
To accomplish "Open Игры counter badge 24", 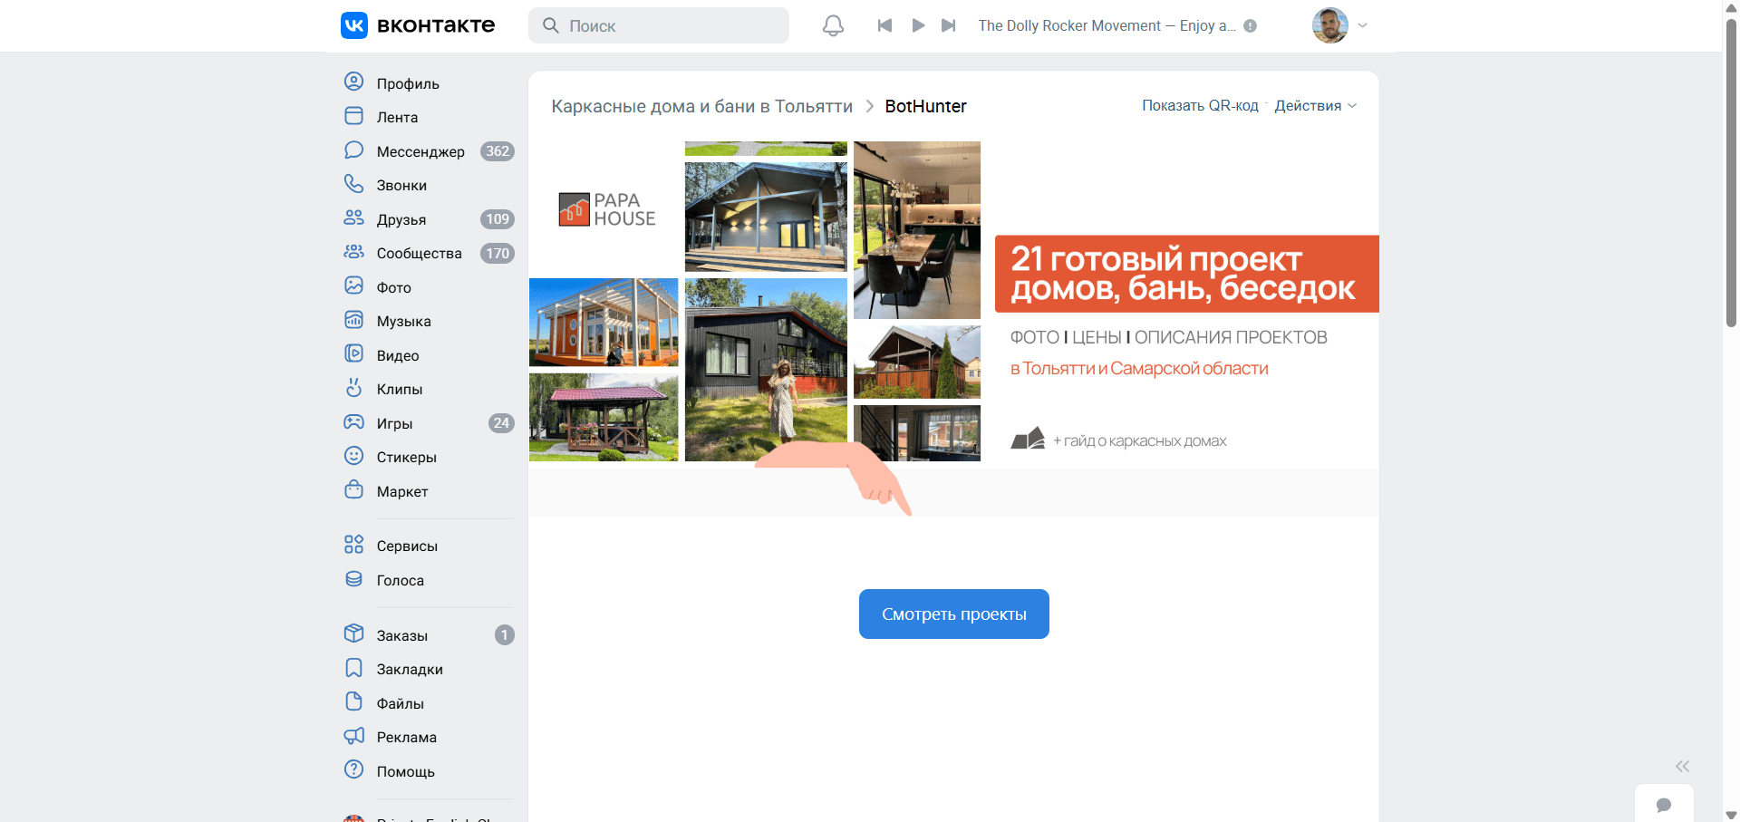I will point(501,423).
